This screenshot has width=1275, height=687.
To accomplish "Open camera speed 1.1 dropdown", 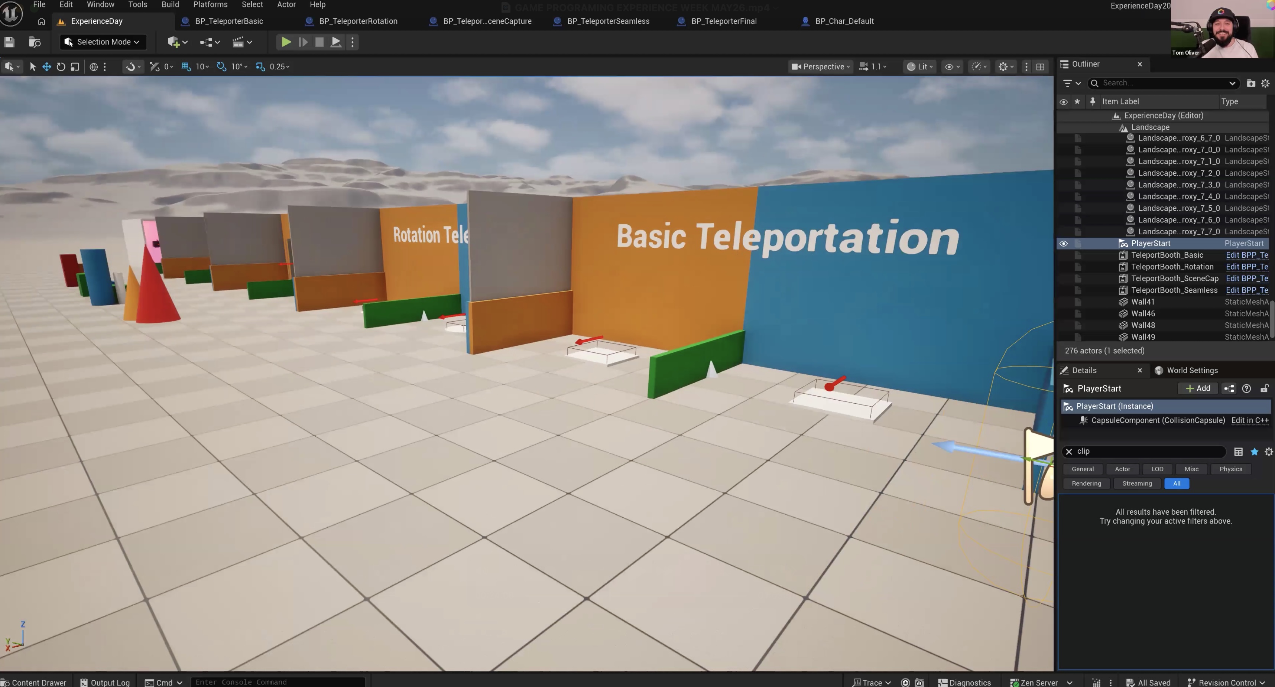I will [x=873, y=67].
